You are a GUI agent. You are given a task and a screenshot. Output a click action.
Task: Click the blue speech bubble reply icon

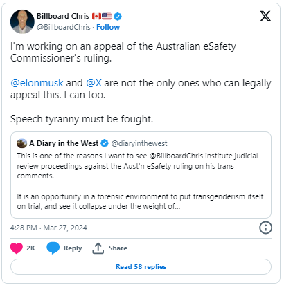[x=53, y=248]
